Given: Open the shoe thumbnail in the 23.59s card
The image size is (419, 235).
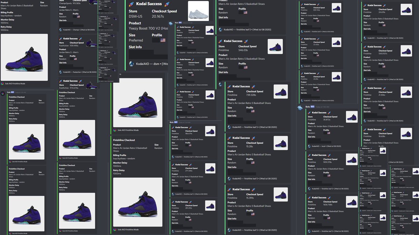Looking at the screenshot, I should (336, 77).
